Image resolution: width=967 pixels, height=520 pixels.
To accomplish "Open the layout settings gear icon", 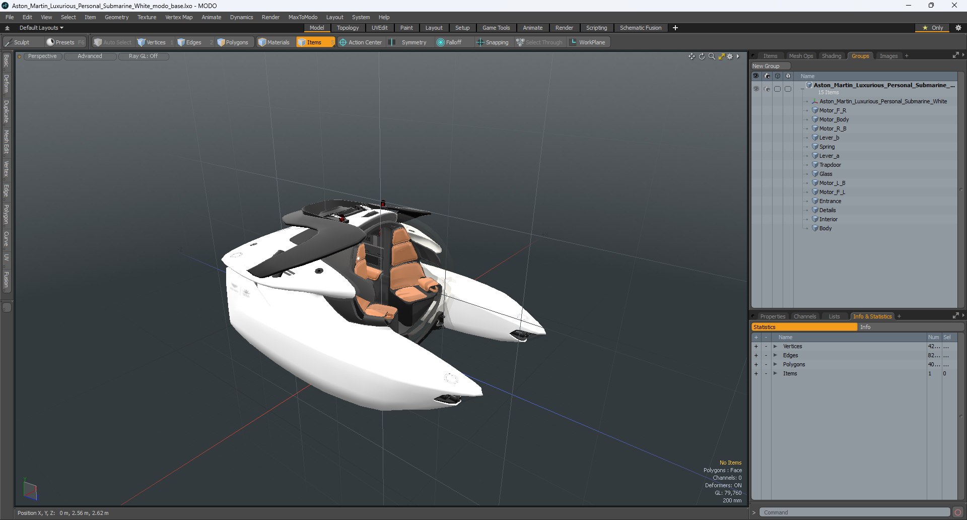I will [958, 28].
